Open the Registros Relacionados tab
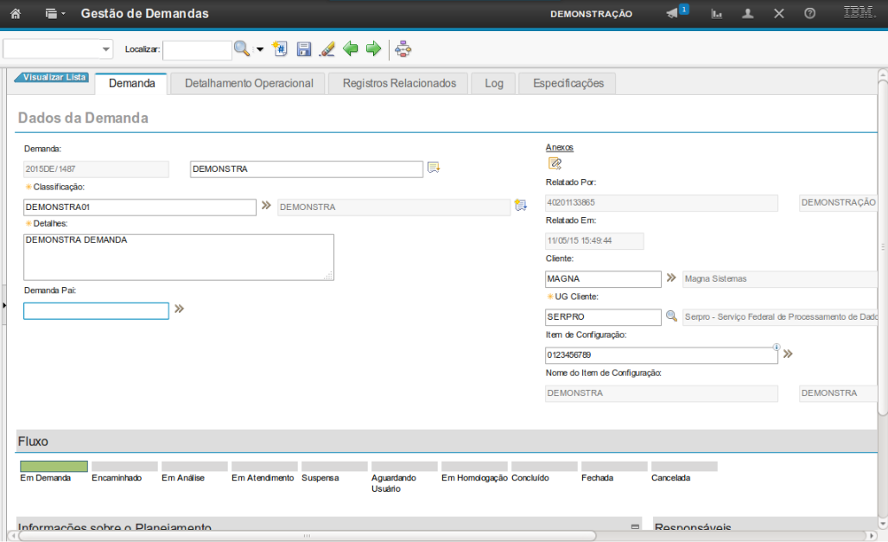Viewport: 888px width, 542px height. coord(399,83)
